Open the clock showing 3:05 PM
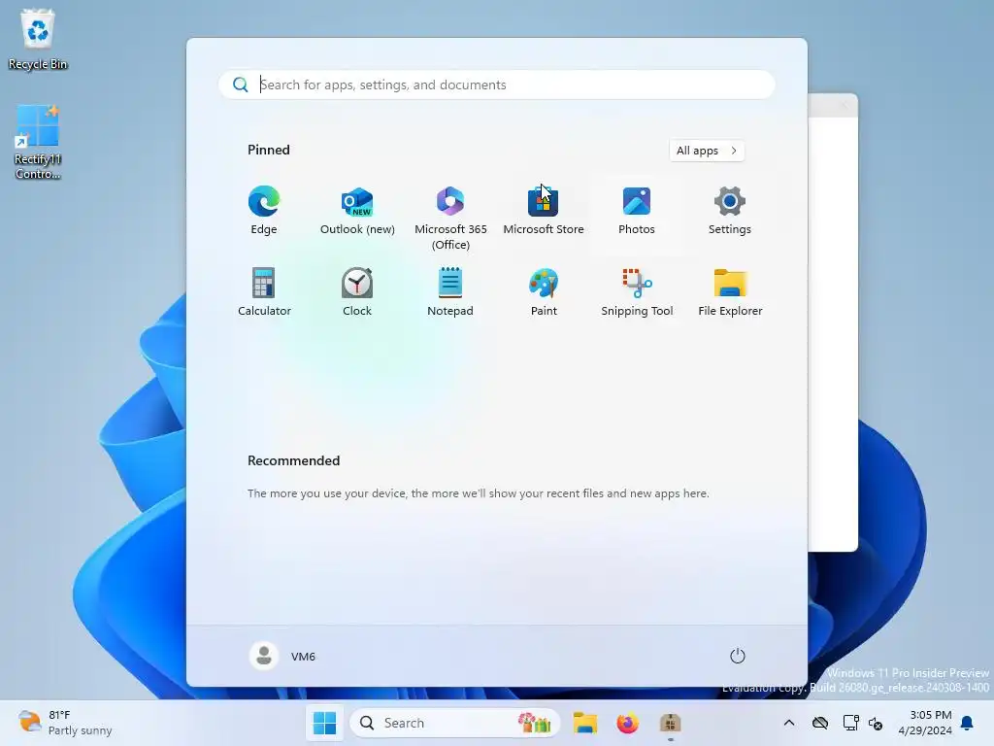The image size is (994, 746). [x=925, y=723]
